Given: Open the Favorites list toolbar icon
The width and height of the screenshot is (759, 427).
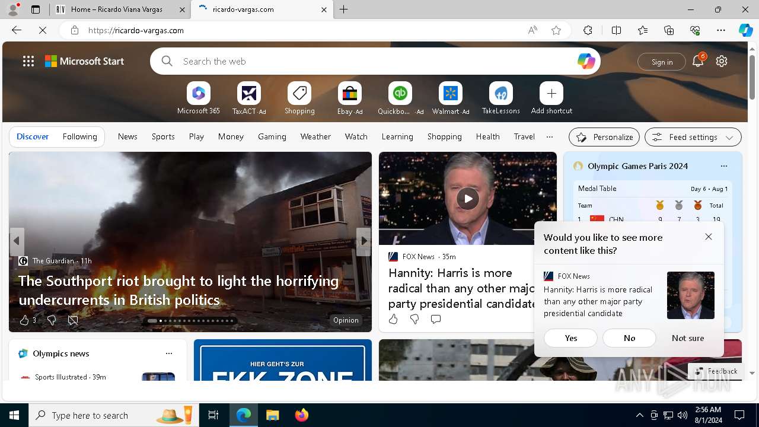Looking at the screenshot, I should [643, 30].
